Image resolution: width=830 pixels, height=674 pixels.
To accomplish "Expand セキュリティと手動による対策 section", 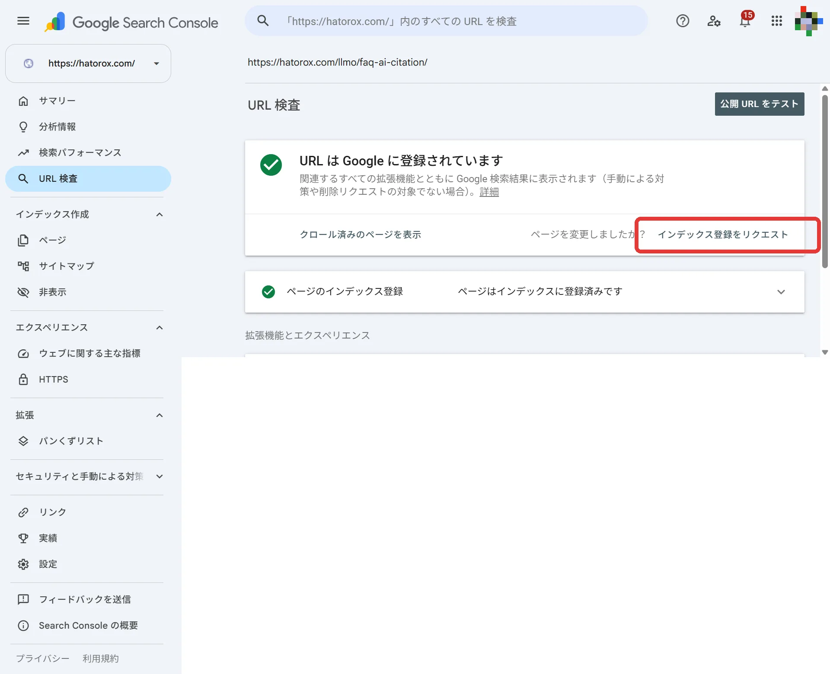I will pos(160,477).
